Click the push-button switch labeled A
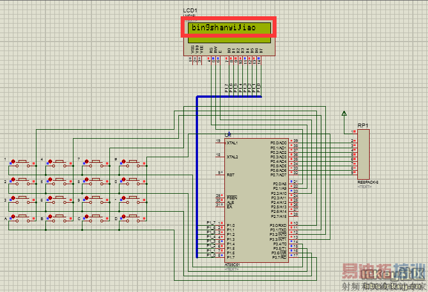 [22, 218]
